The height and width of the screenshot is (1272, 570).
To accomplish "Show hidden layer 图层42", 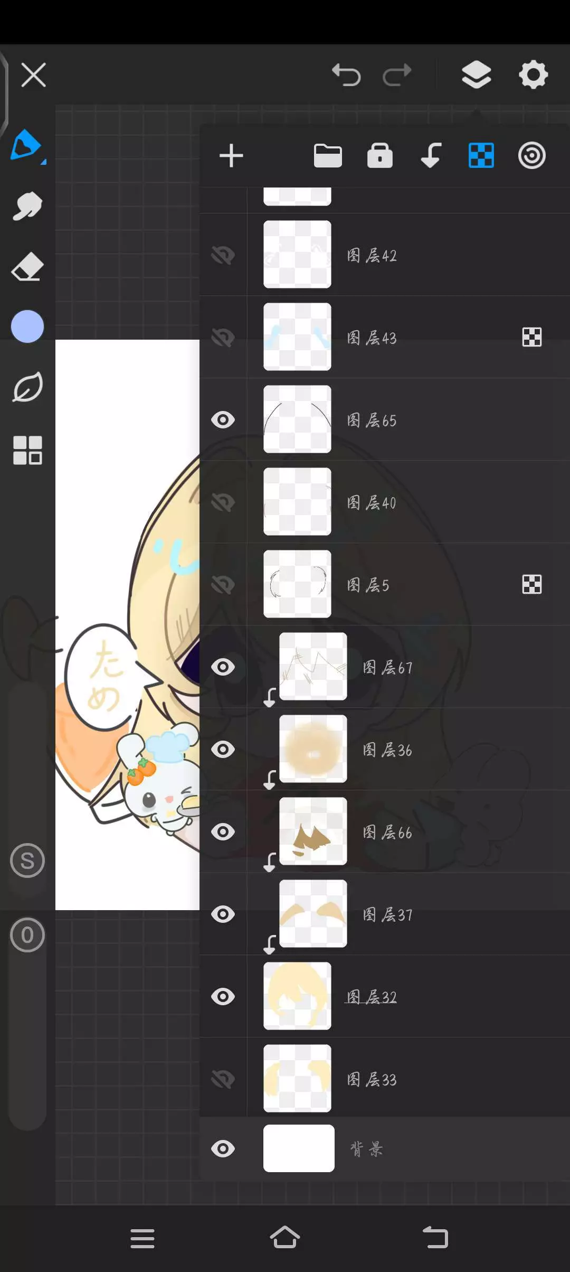I will (223, 255).
